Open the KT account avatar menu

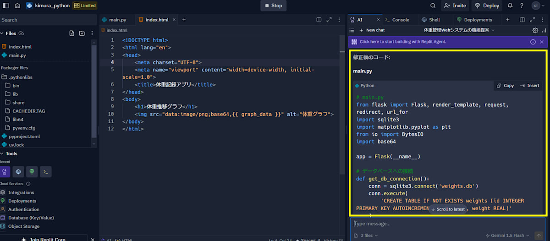tap(536, 5)
